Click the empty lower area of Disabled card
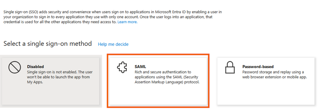 [x=50, y=95]
